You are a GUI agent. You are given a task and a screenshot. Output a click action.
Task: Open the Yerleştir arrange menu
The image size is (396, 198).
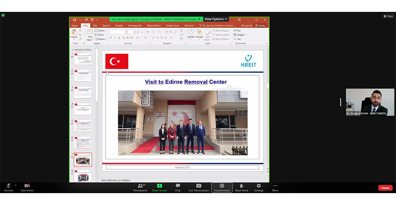pos(199,34)
